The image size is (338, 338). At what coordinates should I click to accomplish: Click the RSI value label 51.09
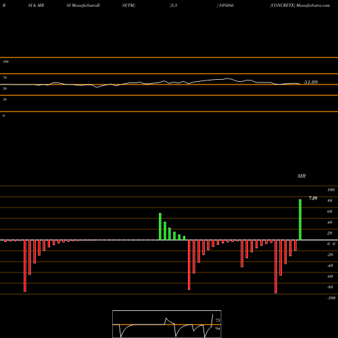(311, 82)
